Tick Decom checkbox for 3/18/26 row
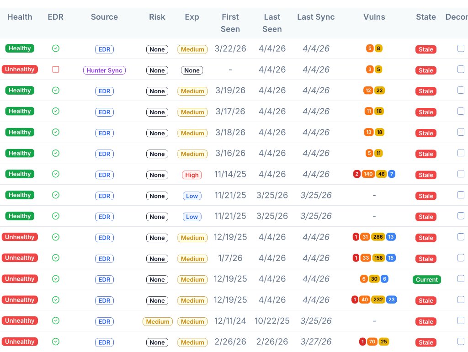 (461, 132)
